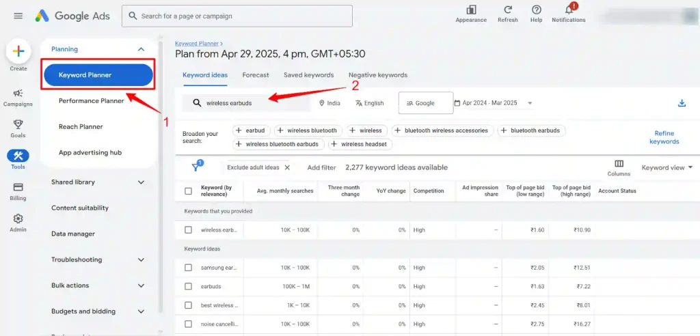Add 'wireless bluetooth' suggestion chip

(x=308, y=130)
